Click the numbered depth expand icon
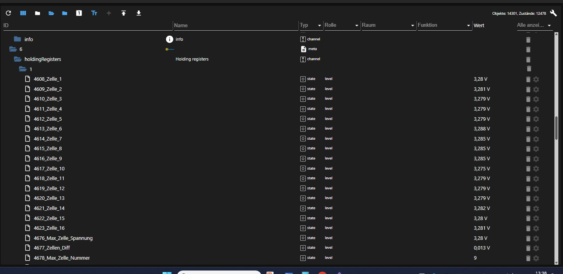This screenshot has width=563, height=274. click(x=79, y=13)
